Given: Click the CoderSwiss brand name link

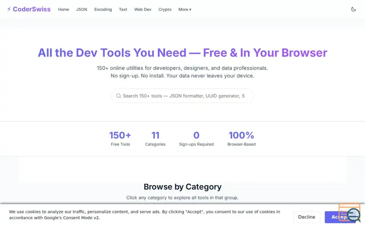Looking at the screenshot, I should [x=31, y=9].
